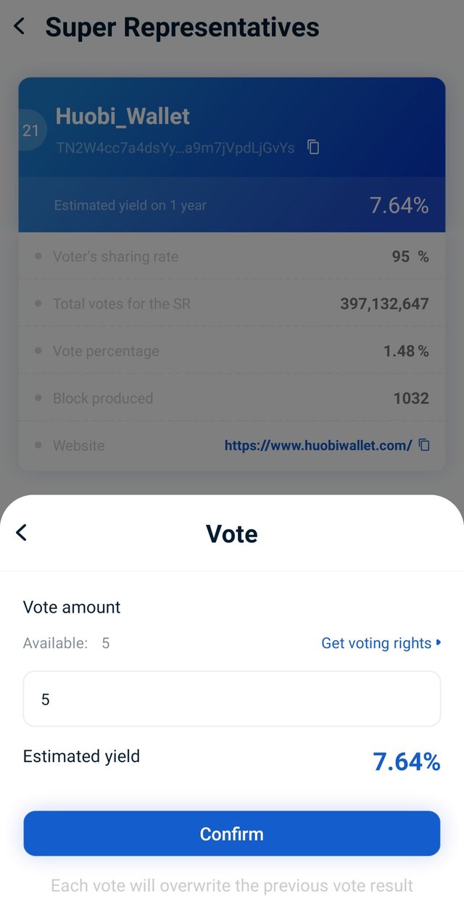The width and height of the screenshot is (464, 912).
Task: Tap the Available votes amount label
Action: pyautogui.click(x=66, y=643)
